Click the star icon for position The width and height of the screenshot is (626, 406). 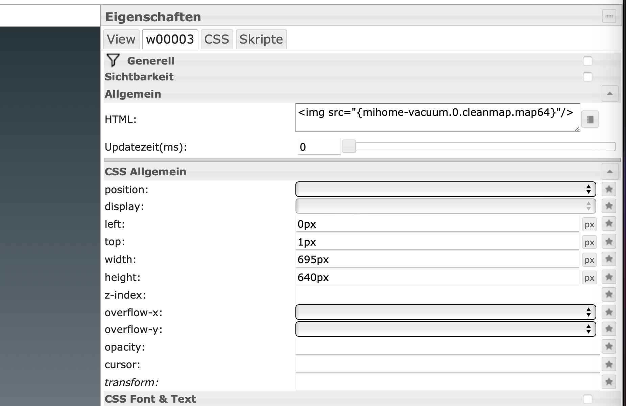pyautogui.click(x=609, y=189)
